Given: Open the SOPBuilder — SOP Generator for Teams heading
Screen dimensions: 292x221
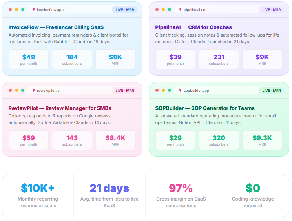Looking at the screenshot, I should (x=205, y=108).
